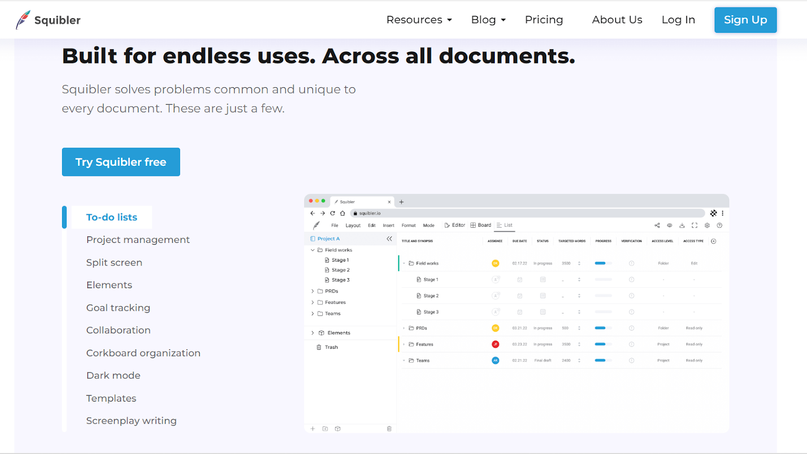Image resolution: width=807 pixels, height=454 pixels.
Task: Select the Elements feature tab
Action: [x=109, y=285]
